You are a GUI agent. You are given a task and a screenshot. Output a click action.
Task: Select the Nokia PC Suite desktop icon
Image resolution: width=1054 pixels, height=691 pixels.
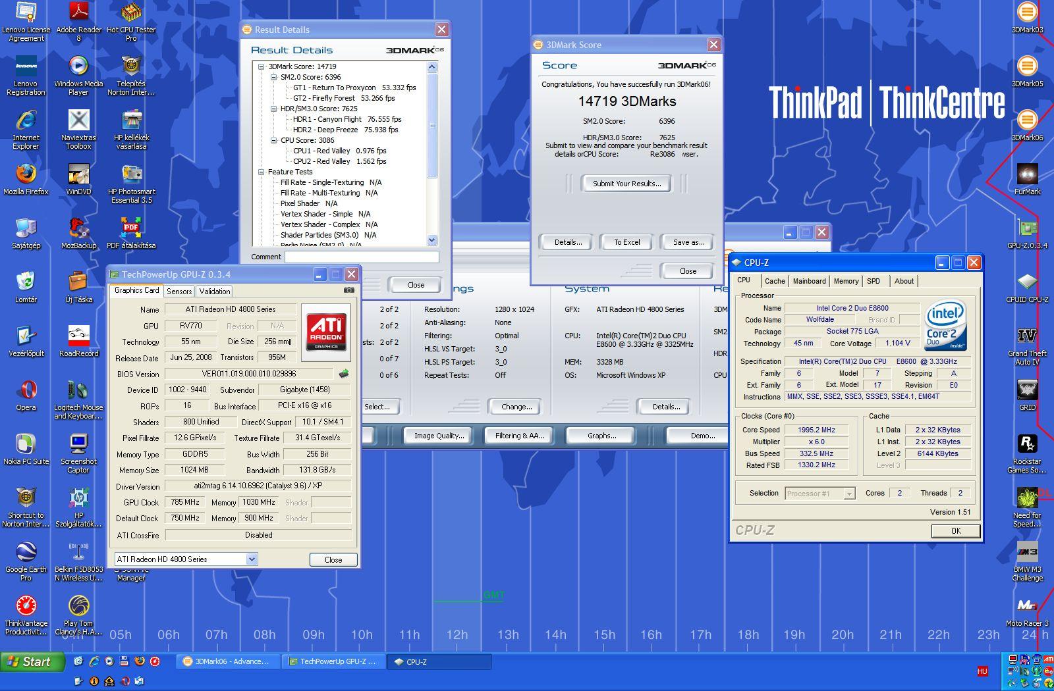point(26,449)
